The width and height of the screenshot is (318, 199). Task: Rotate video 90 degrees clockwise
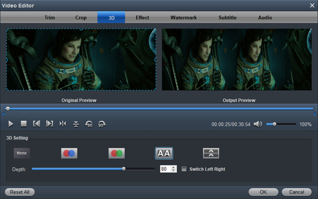pyautogui.click(x=102, y=124)
